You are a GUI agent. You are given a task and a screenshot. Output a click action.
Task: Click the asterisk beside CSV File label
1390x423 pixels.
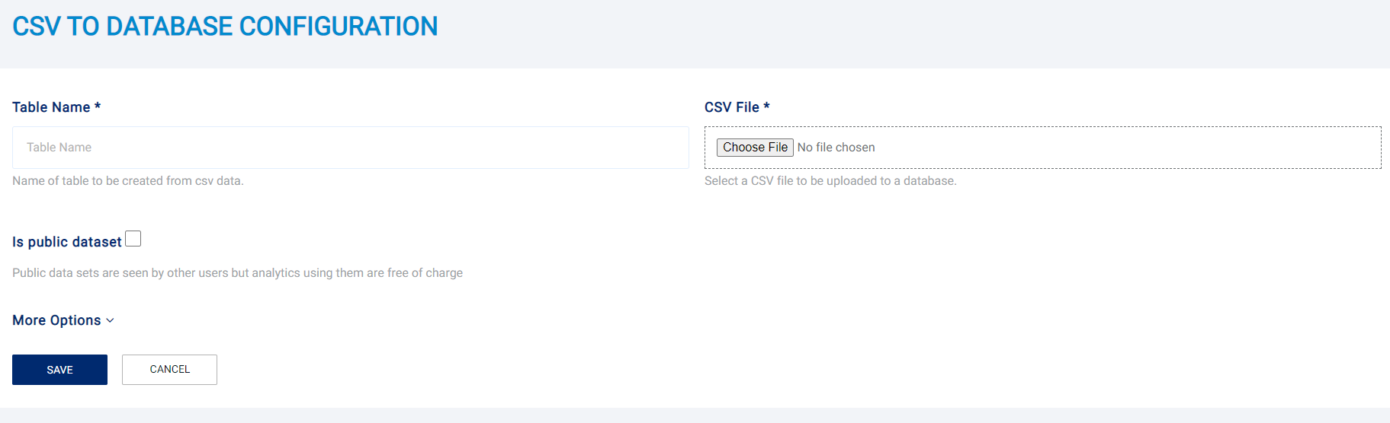pyautogui.click(x=766, y=106)
